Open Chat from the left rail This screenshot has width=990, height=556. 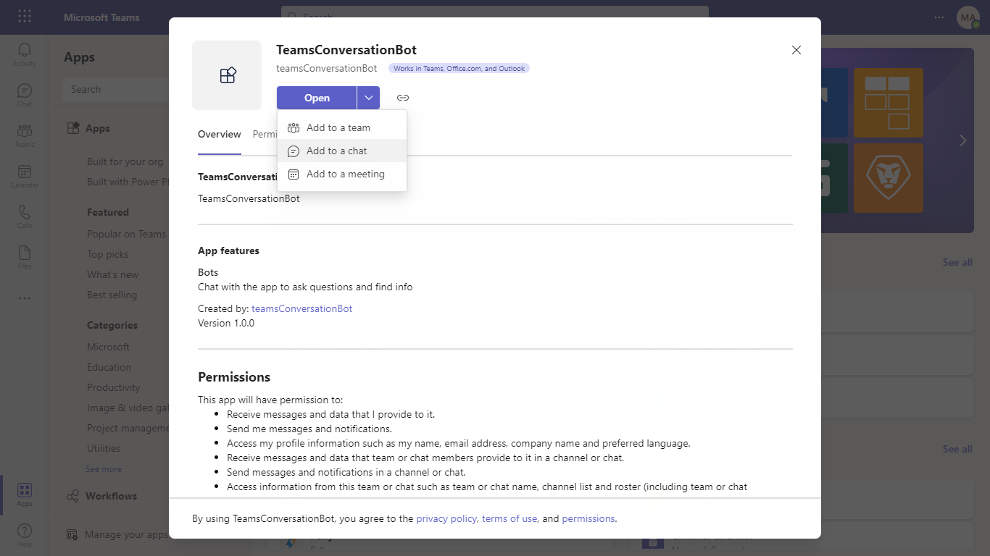point(25,95)
